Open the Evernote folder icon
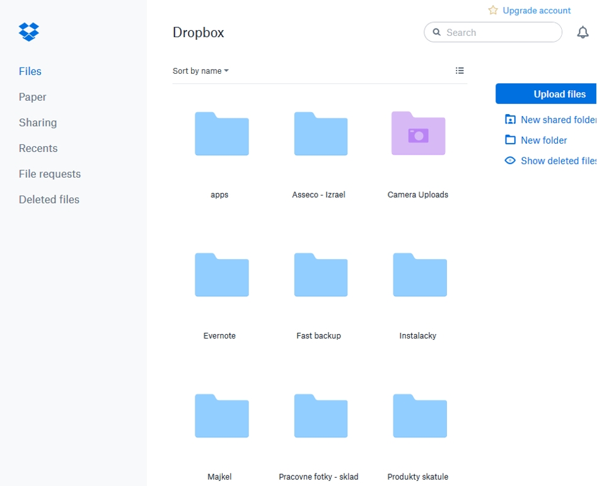The width and height of the screenshot is (597, 486). (x=221, y=275)
